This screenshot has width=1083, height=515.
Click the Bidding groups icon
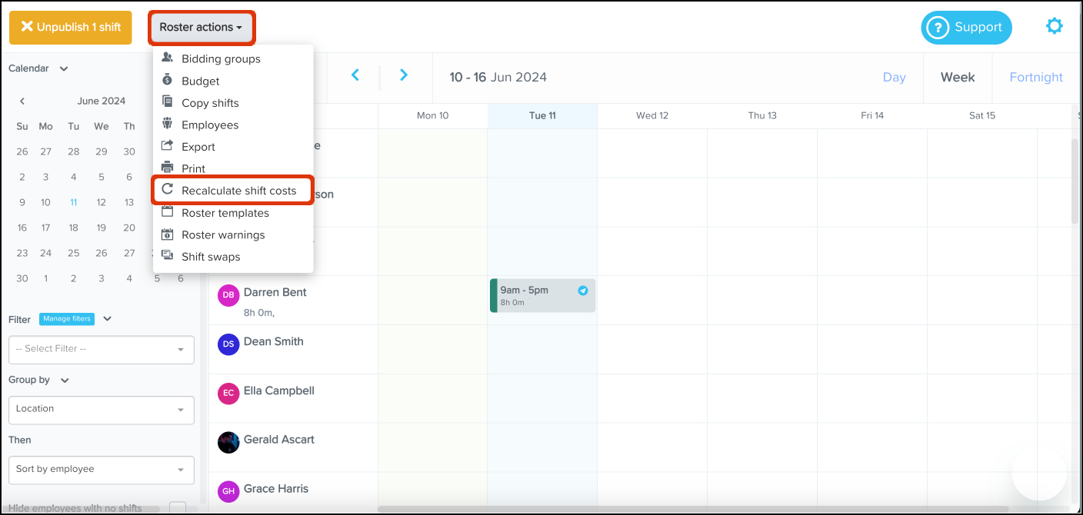pyautogui.click(x=167, y=58)
